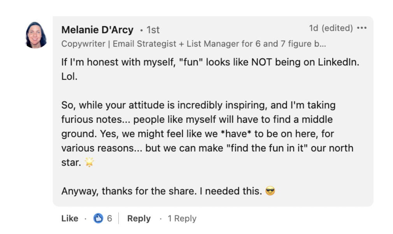The height and width of the screenshot is (234, 393).
Task: Click the 1st degree connection badge
Action: point(153,30)
